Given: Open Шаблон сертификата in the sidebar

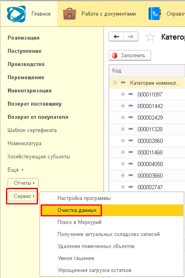Looking at the screenshot, I should click(x=32, y=130).
